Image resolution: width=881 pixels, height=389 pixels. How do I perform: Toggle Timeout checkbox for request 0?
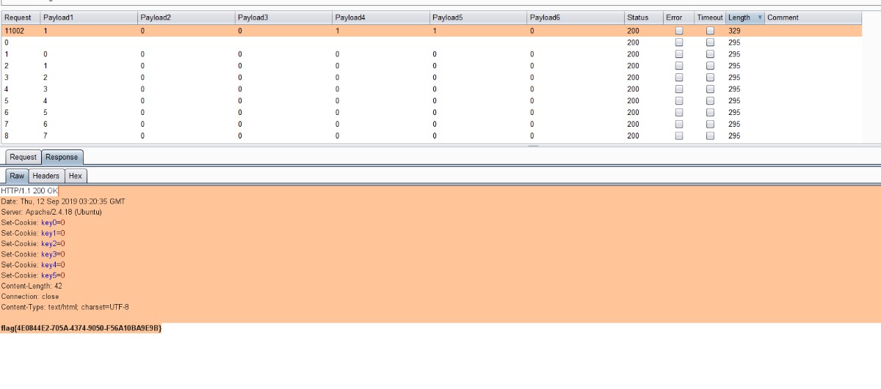(x=710, y=42)
